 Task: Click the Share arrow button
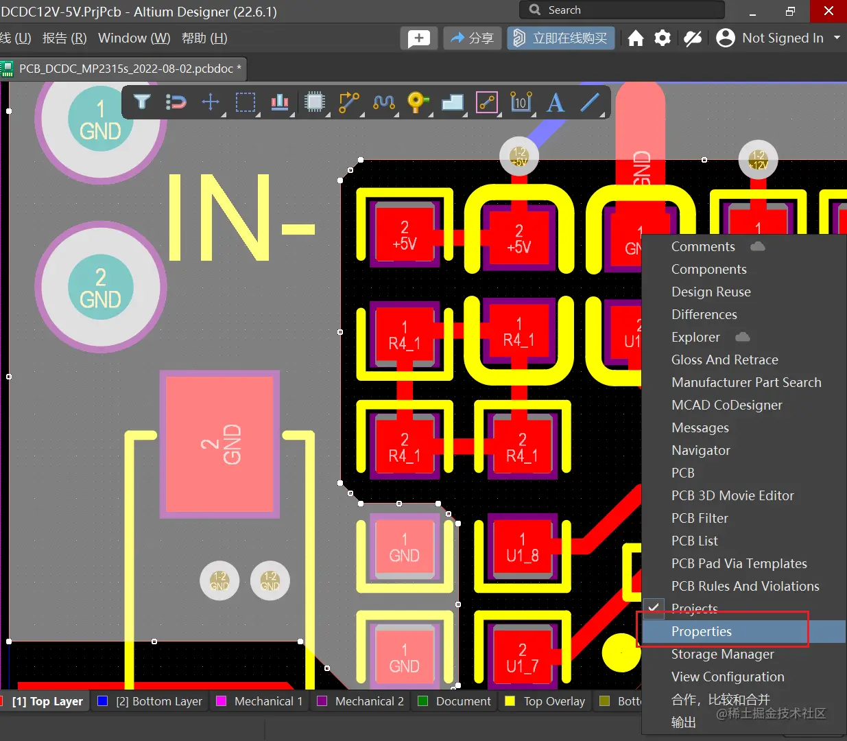tap(473, 38)
